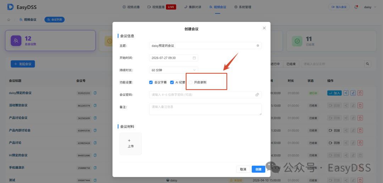Open the calendar icon in 开始时间 field
The image size is (383, 183).
coord(194,58)
